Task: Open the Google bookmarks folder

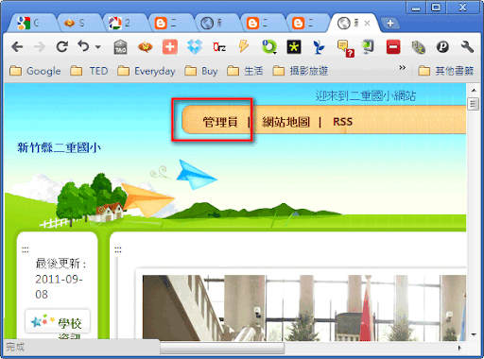Action: click(x=35, y=71)
